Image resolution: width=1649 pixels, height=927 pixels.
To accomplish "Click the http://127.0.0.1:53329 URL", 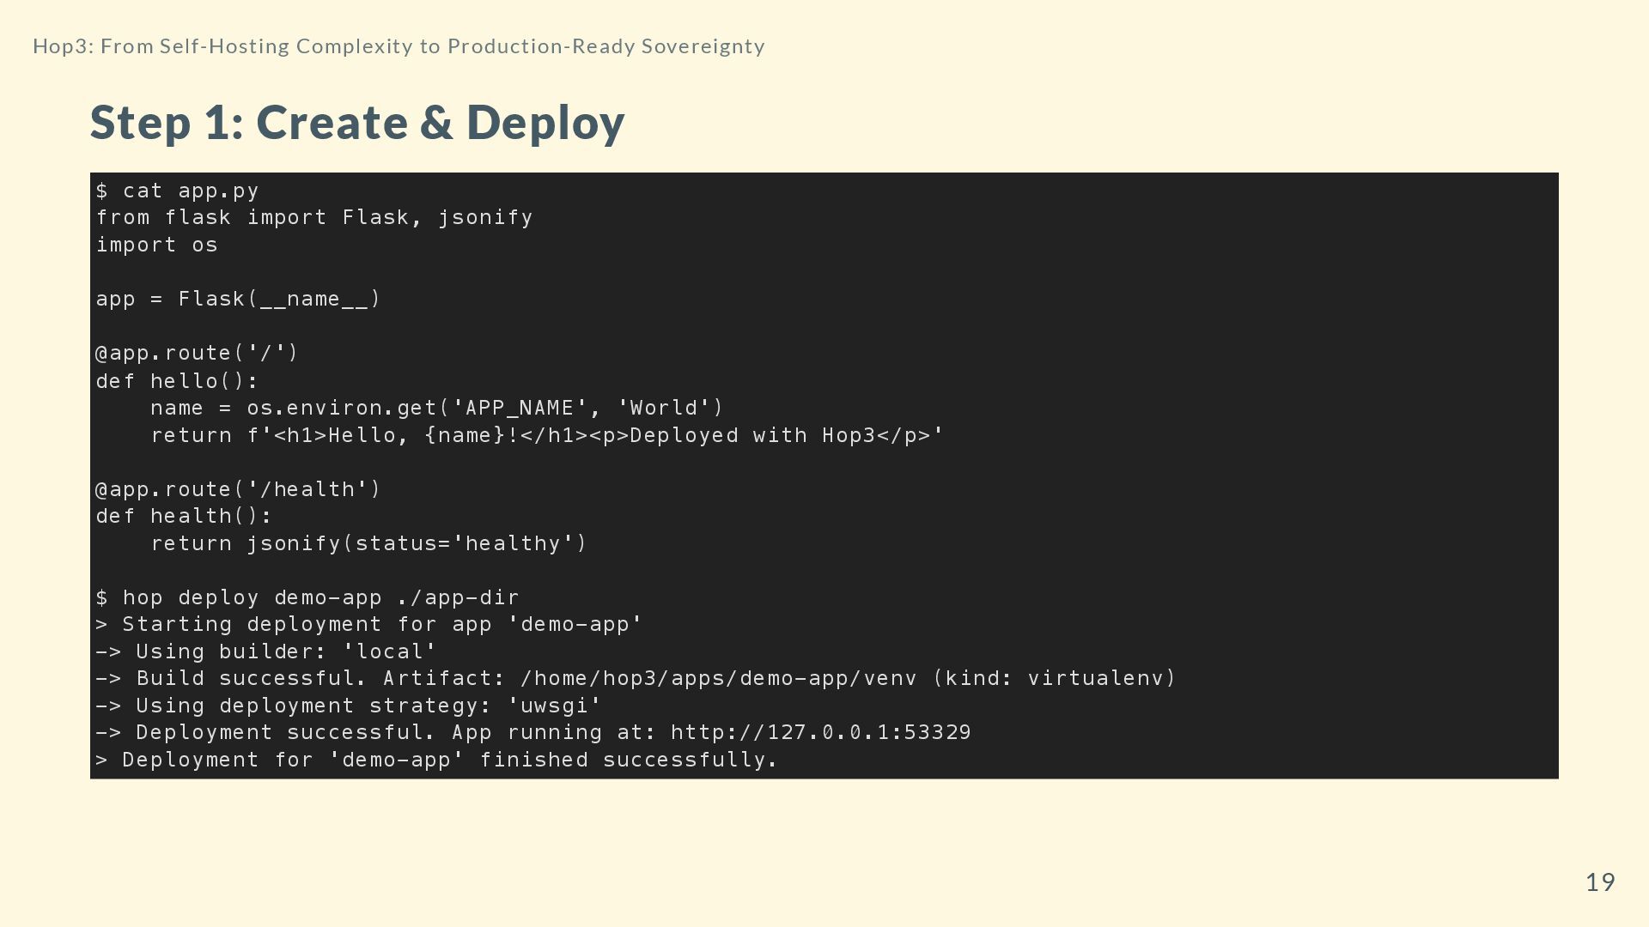I will coord(820,733).
